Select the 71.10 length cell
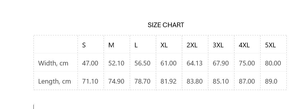304x109 pixels. tap(91, 81)
